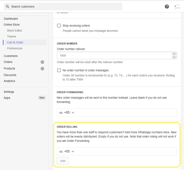
Task: Select Store Editor in the sidebar
Action: (14, 31)
